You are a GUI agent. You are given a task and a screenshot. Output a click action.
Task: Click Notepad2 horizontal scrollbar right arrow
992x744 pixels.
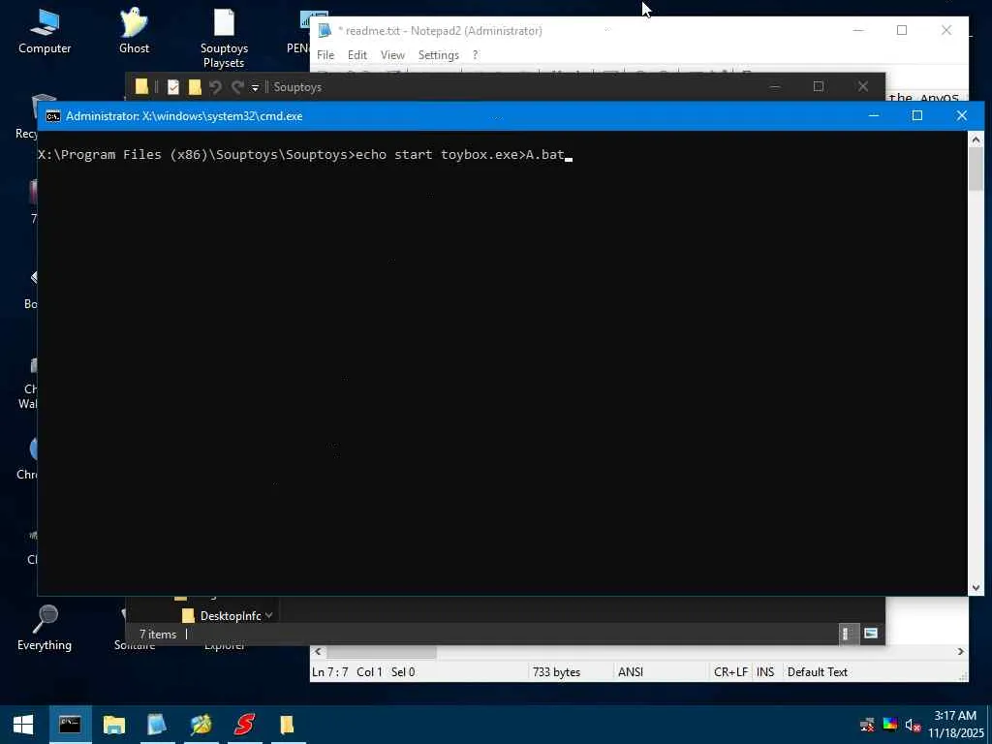[961, 651]
